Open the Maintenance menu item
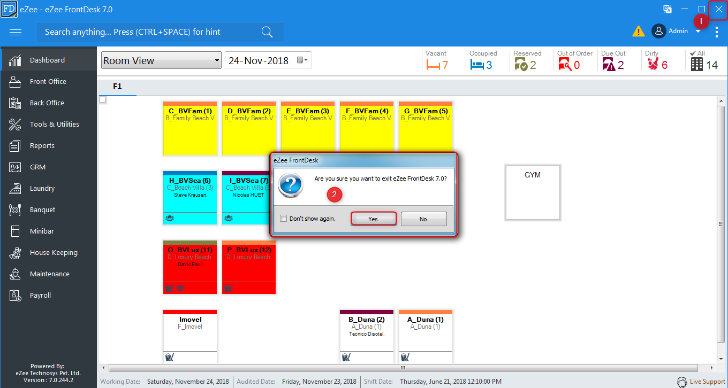728x388 pixels. point(48,274)
